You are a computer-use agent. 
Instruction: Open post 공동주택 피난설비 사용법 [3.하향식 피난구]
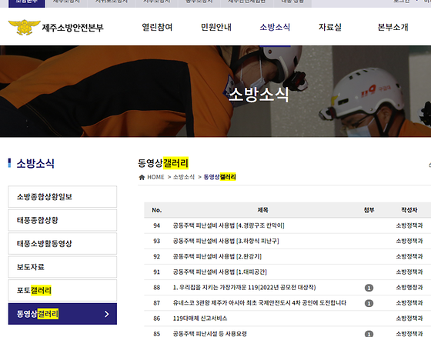click(x=226, y=241)
